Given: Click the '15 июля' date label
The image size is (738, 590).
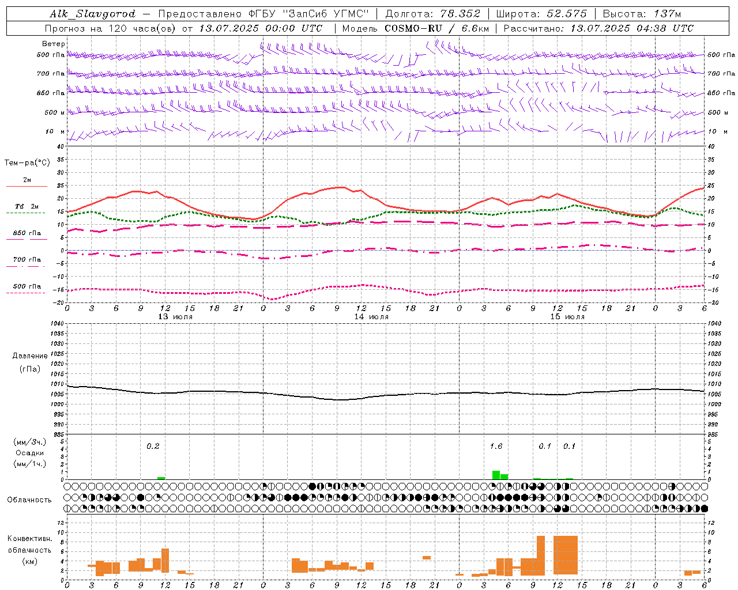Looking at the screenshot, I should (x=567, y=317).
